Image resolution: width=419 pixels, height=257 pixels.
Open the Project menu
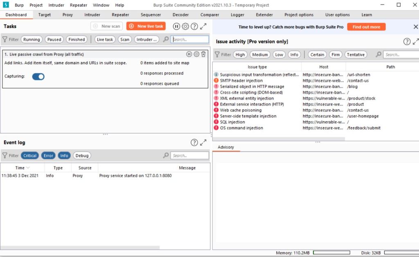click(x=36, y=5)
